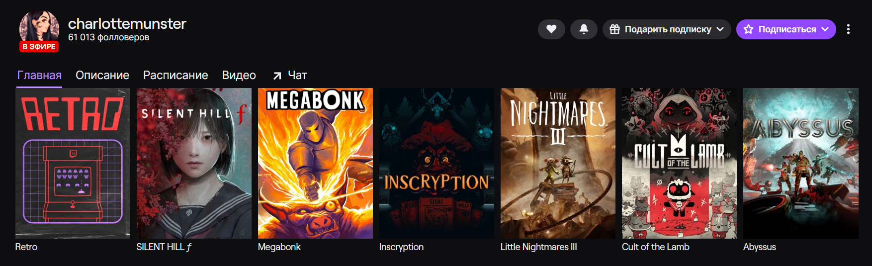The height and width of the screenshot is (266, 872).
Task: Click the heart follow icon
Action: (551, 29)
